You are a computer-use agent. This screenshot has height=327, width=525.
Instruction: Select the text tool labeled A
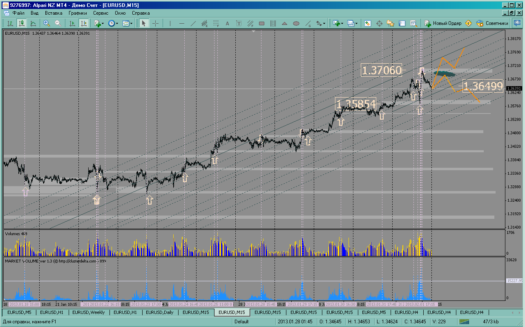228,23
